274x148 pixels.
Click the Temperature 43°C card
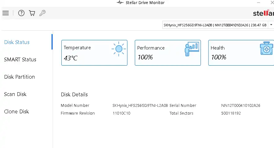pyautogui.click(x=94, y=53)
